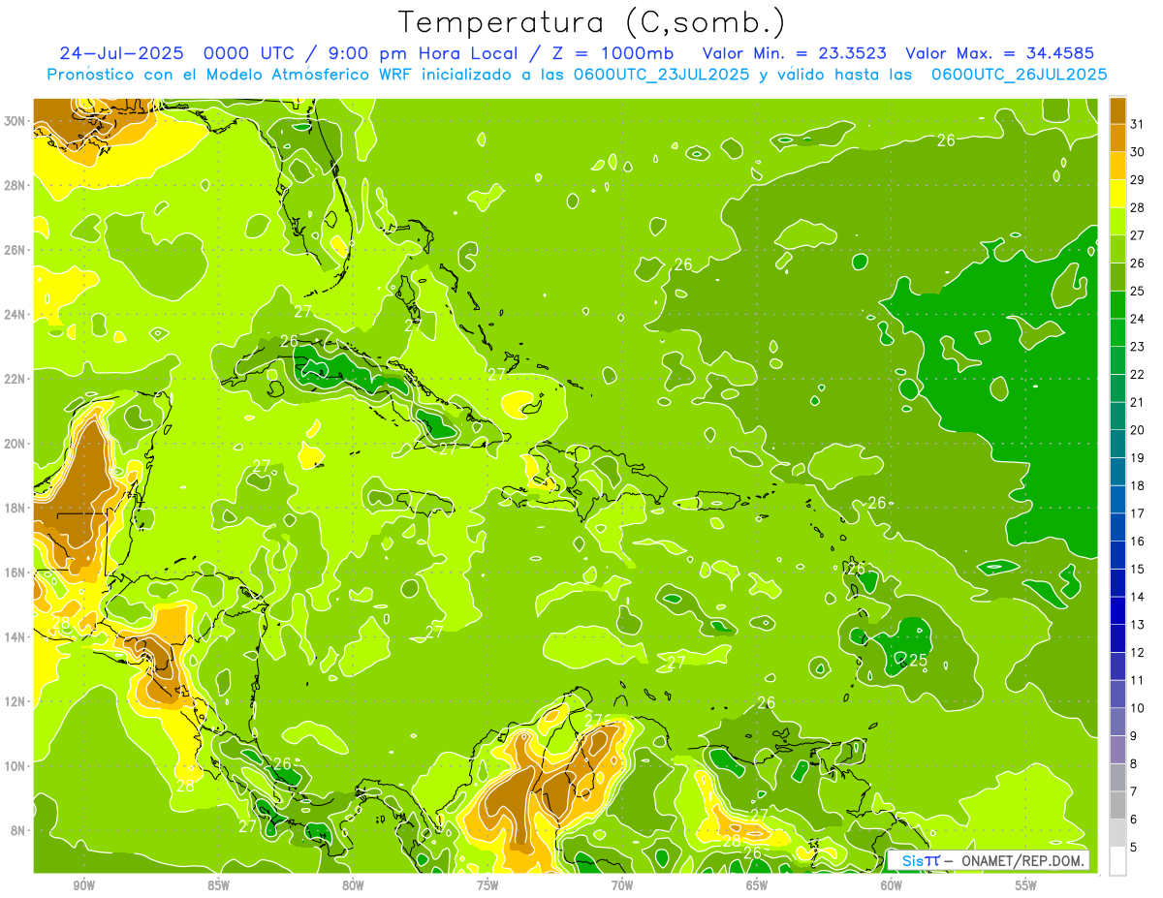Click the '75W' longitude label
Screen dimensions: 1163x898
point(487,885)
